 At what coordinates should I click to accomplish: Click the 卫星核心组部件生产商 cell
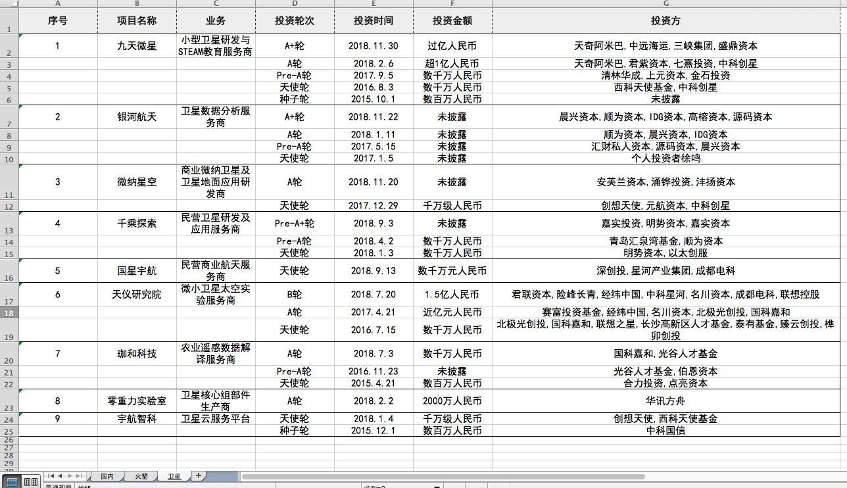coord(216,401)
